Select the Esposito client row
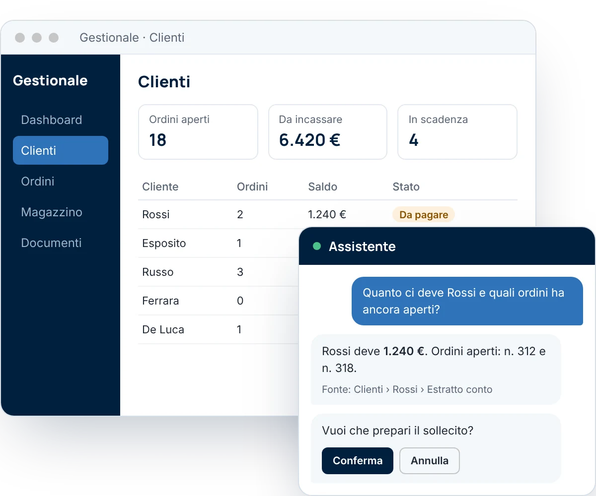The width and height of the screenshot is (596, 496). (219, 243)
